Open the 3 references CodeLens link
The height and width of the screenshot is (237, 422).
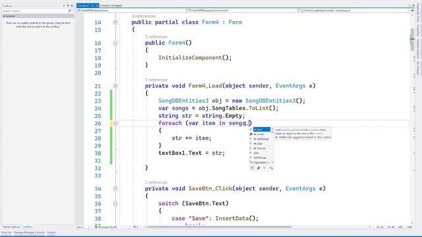point(144,16)
